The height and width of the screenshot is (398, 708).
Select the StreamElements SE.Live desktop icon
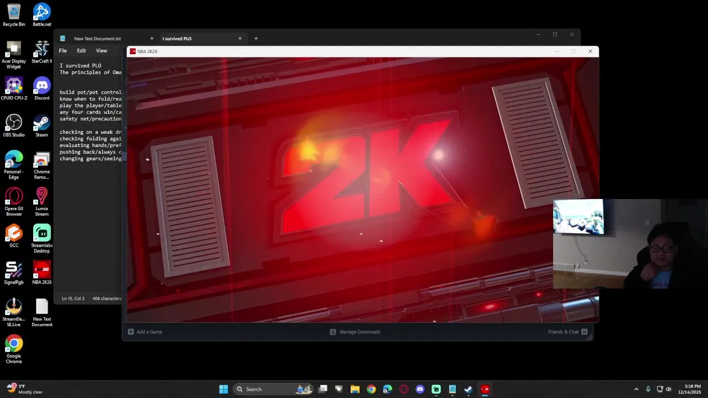coord(14,313)
